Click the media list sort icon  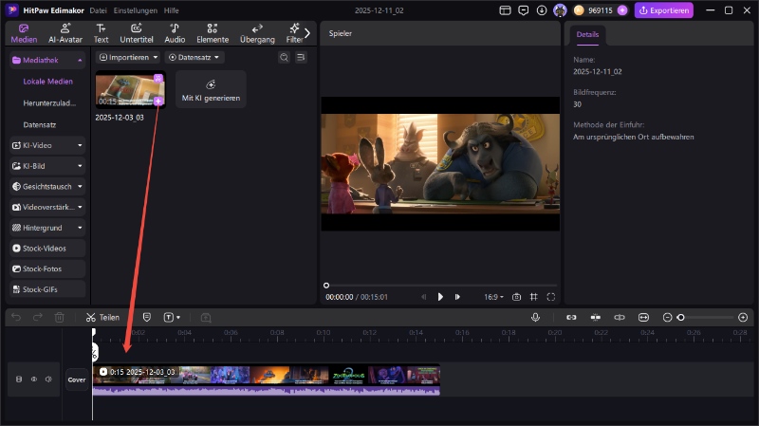(301, 57)
